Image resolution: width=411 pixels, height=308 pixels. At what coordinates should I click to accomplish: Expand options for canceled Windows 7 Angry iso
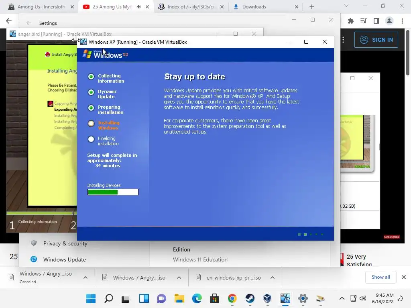point(85,278)
